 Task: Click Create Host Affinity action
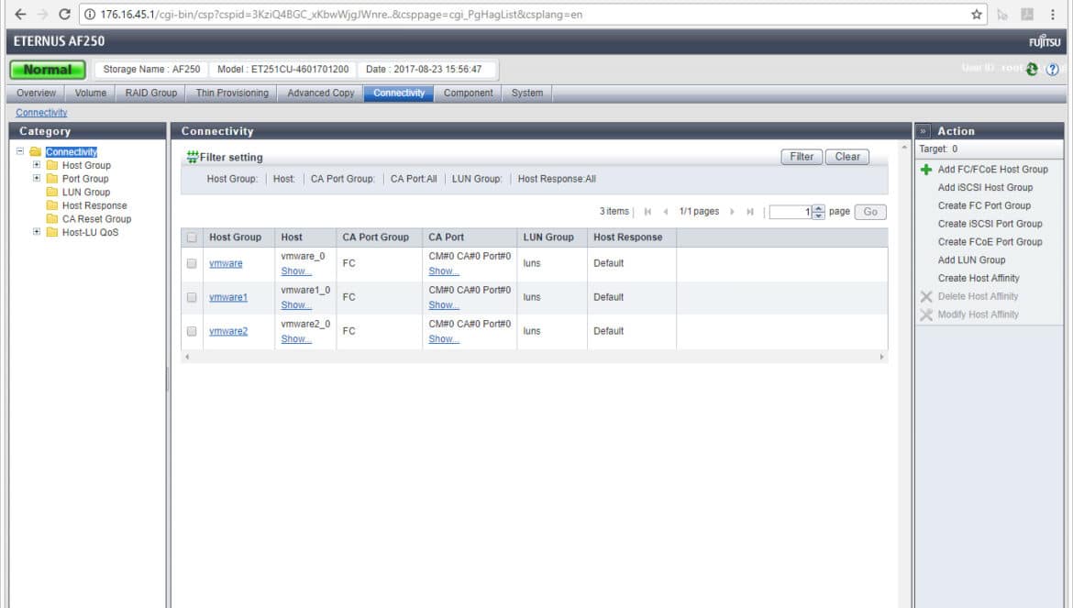click(x=979, y=279)
